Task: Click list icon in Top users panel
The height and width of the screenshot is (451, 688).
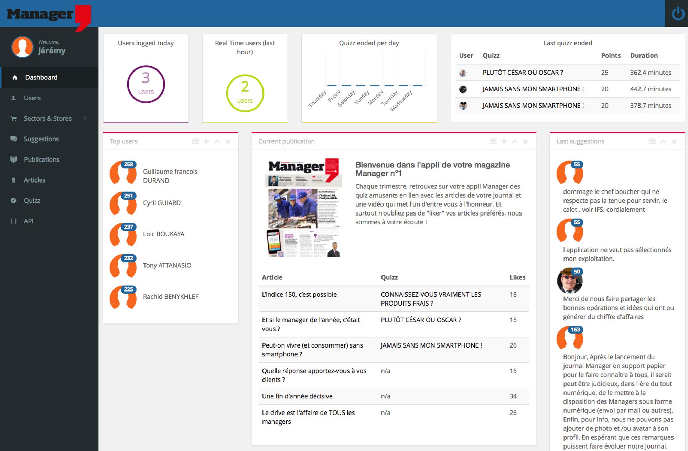Action: pos(195,141)
